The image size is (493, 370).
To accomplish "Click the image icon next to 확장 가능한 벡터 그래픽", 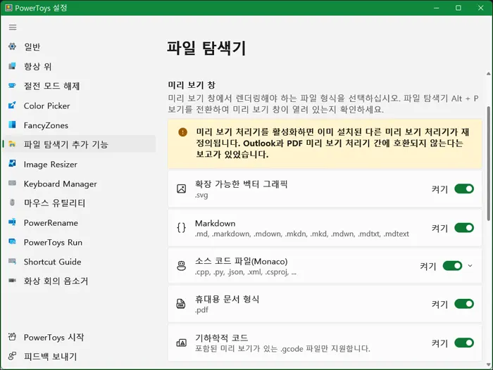I will click(182, 189).
